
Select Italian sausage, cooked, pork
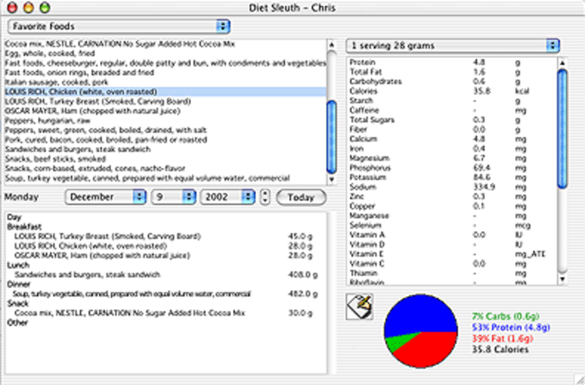[x=165, y=82]
